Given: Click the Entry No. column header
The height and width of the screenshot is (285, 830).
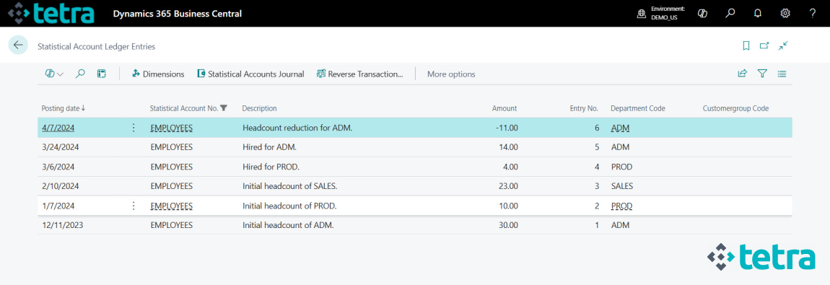Looking at the screenshot, I should (x=585, y=108).
